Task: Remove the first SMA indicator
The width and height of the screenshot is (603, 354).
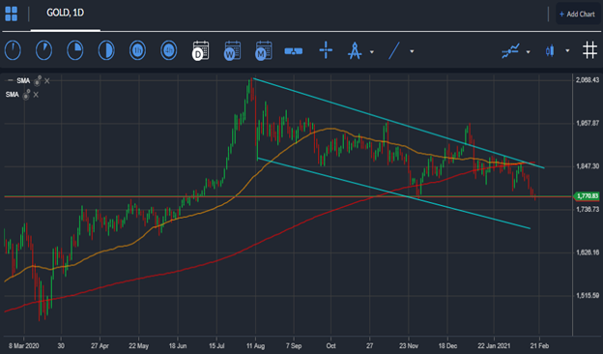Action: pos(47,81)
